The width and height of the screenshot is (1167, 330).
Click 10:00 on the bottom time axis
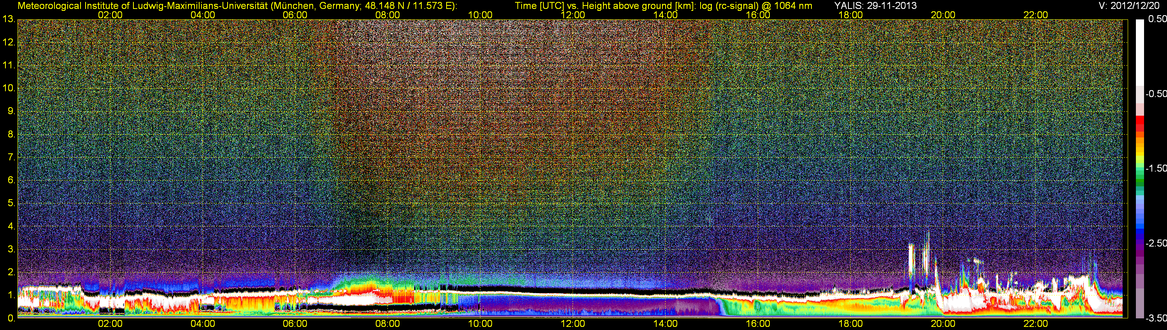coord(480,324)
